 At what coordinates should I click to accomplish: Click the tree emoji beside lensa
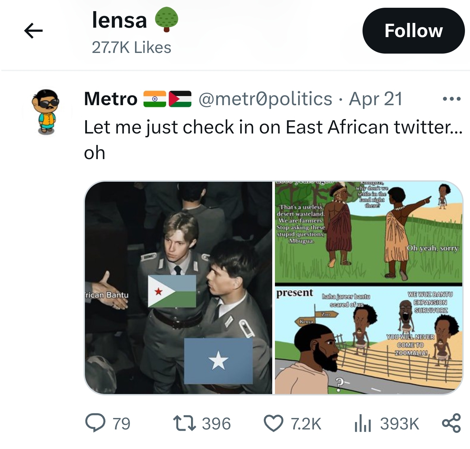click(x=166, y=20)
